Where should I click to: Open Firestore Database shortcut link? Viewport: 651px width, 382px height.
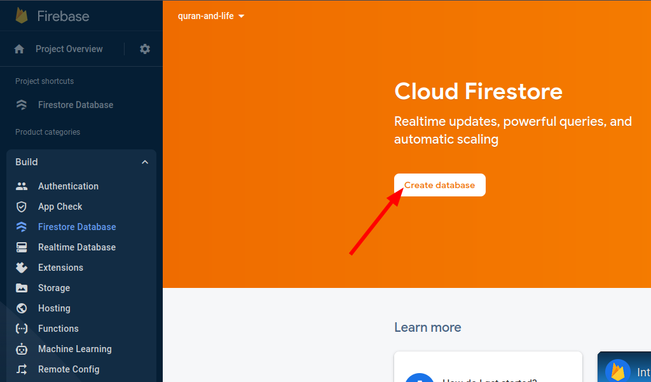click(x=76, y=105)
